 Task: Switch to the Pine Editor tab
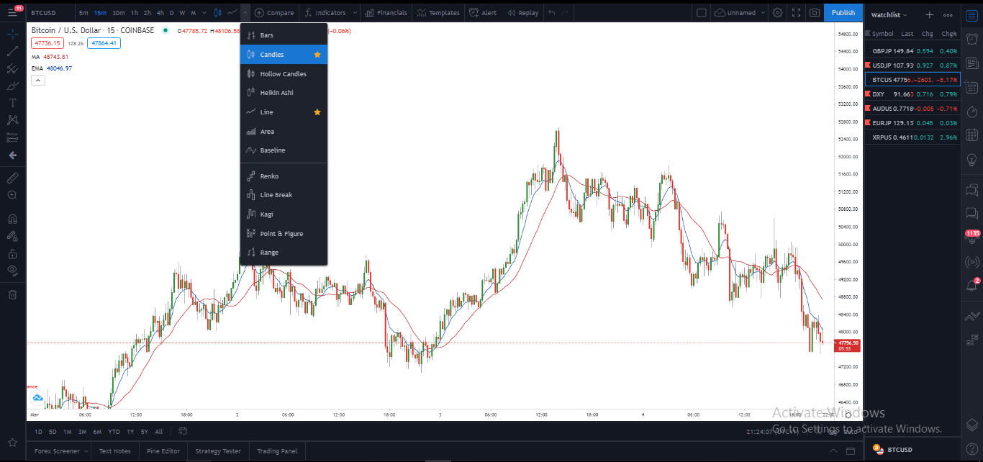(163, 451)
